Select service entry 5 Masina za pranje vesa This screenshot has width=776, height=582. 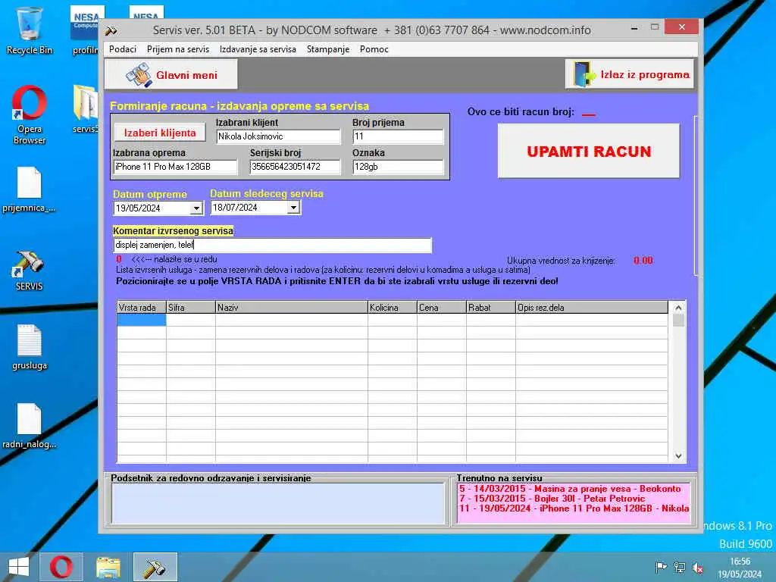click(x=570, y=489)
